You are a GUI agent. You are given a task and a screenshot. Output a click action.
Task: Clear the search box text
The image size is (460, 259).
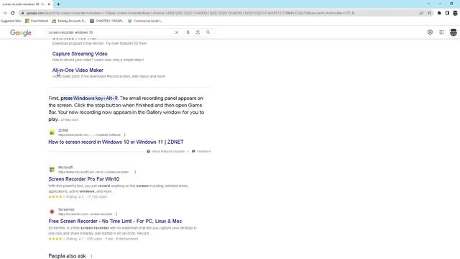(x=177, y=32)
